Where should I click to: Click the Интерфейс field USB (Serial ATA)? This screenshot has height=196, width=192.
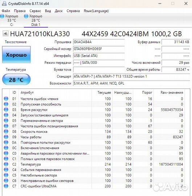click(x=99, y=56)
